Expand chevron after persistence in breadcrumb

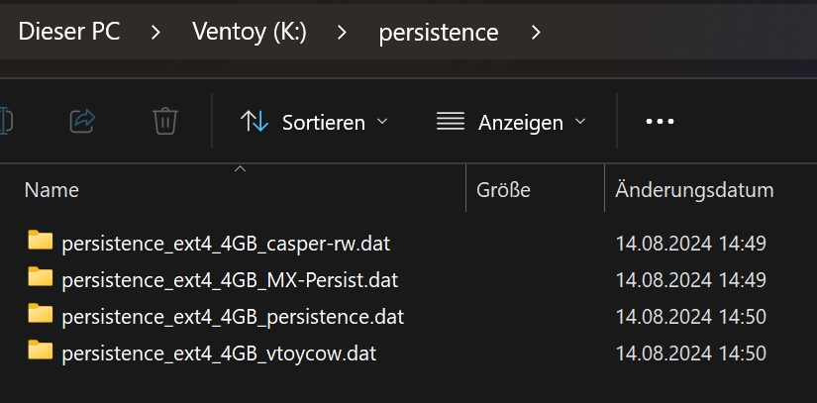pos(536,32)
